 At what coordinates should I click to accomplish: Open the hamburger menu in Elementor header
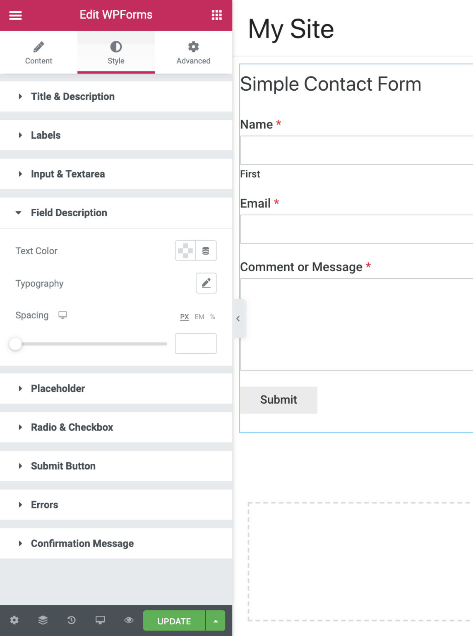point(15,15)
